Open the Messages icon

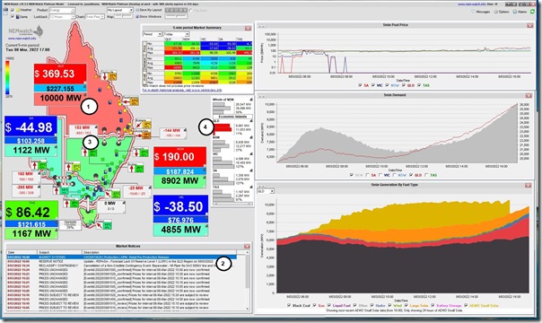tap(474, 12)
